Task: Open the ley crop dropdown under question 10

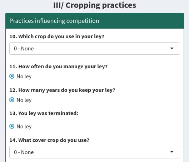Action: point(95,48)
